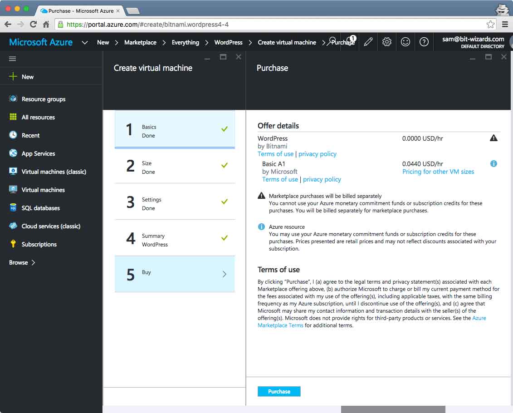Click Create virtual machine breadcrumb

[x=287, y=42]
